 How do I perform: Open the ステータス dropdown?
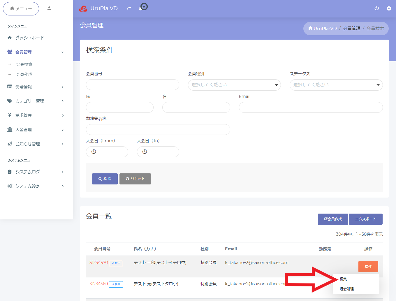[336, 85]
